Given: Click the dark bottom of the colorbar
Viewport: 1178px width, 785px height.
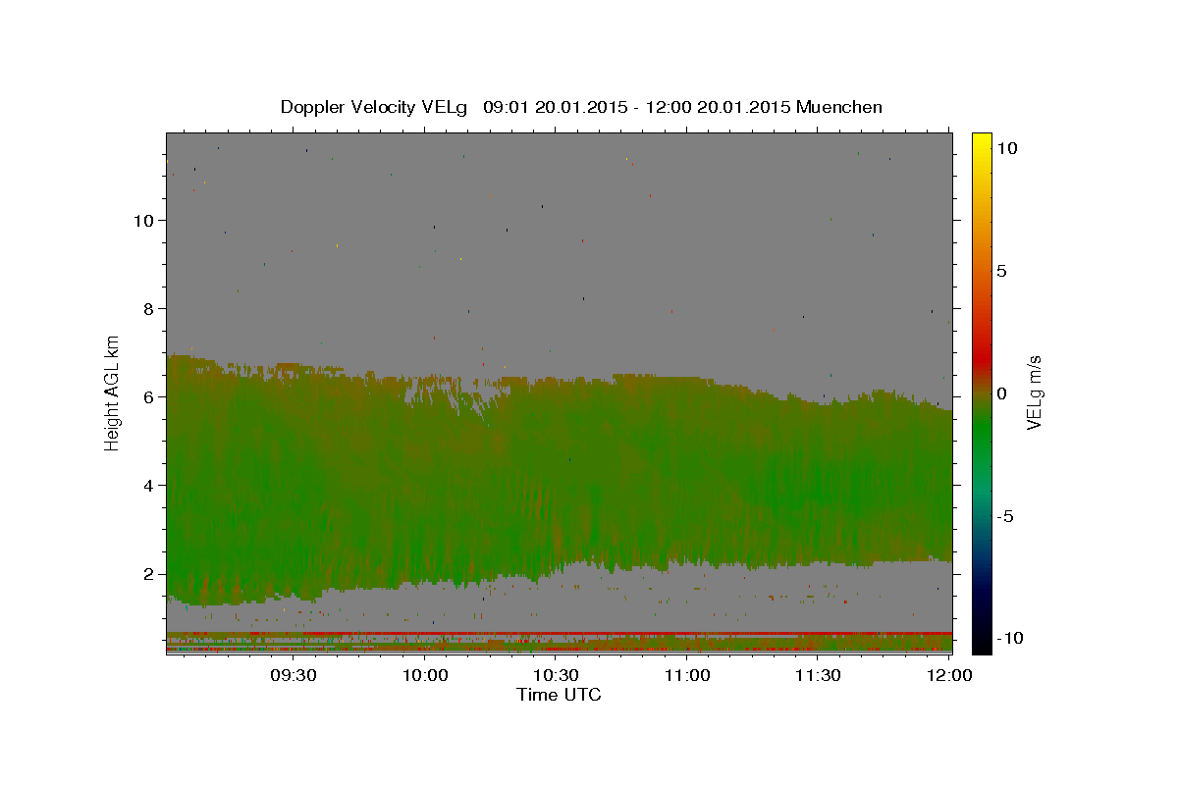Looking at the screenshot, I should [x=981, y=640].
